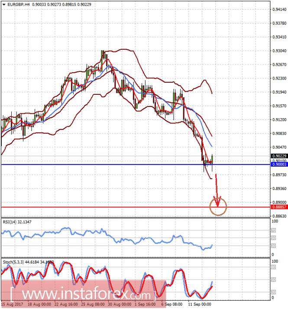Viewport: 288px width, 309px height.
Task: Select the brown target circle object
Action: [x=218, y=207]
